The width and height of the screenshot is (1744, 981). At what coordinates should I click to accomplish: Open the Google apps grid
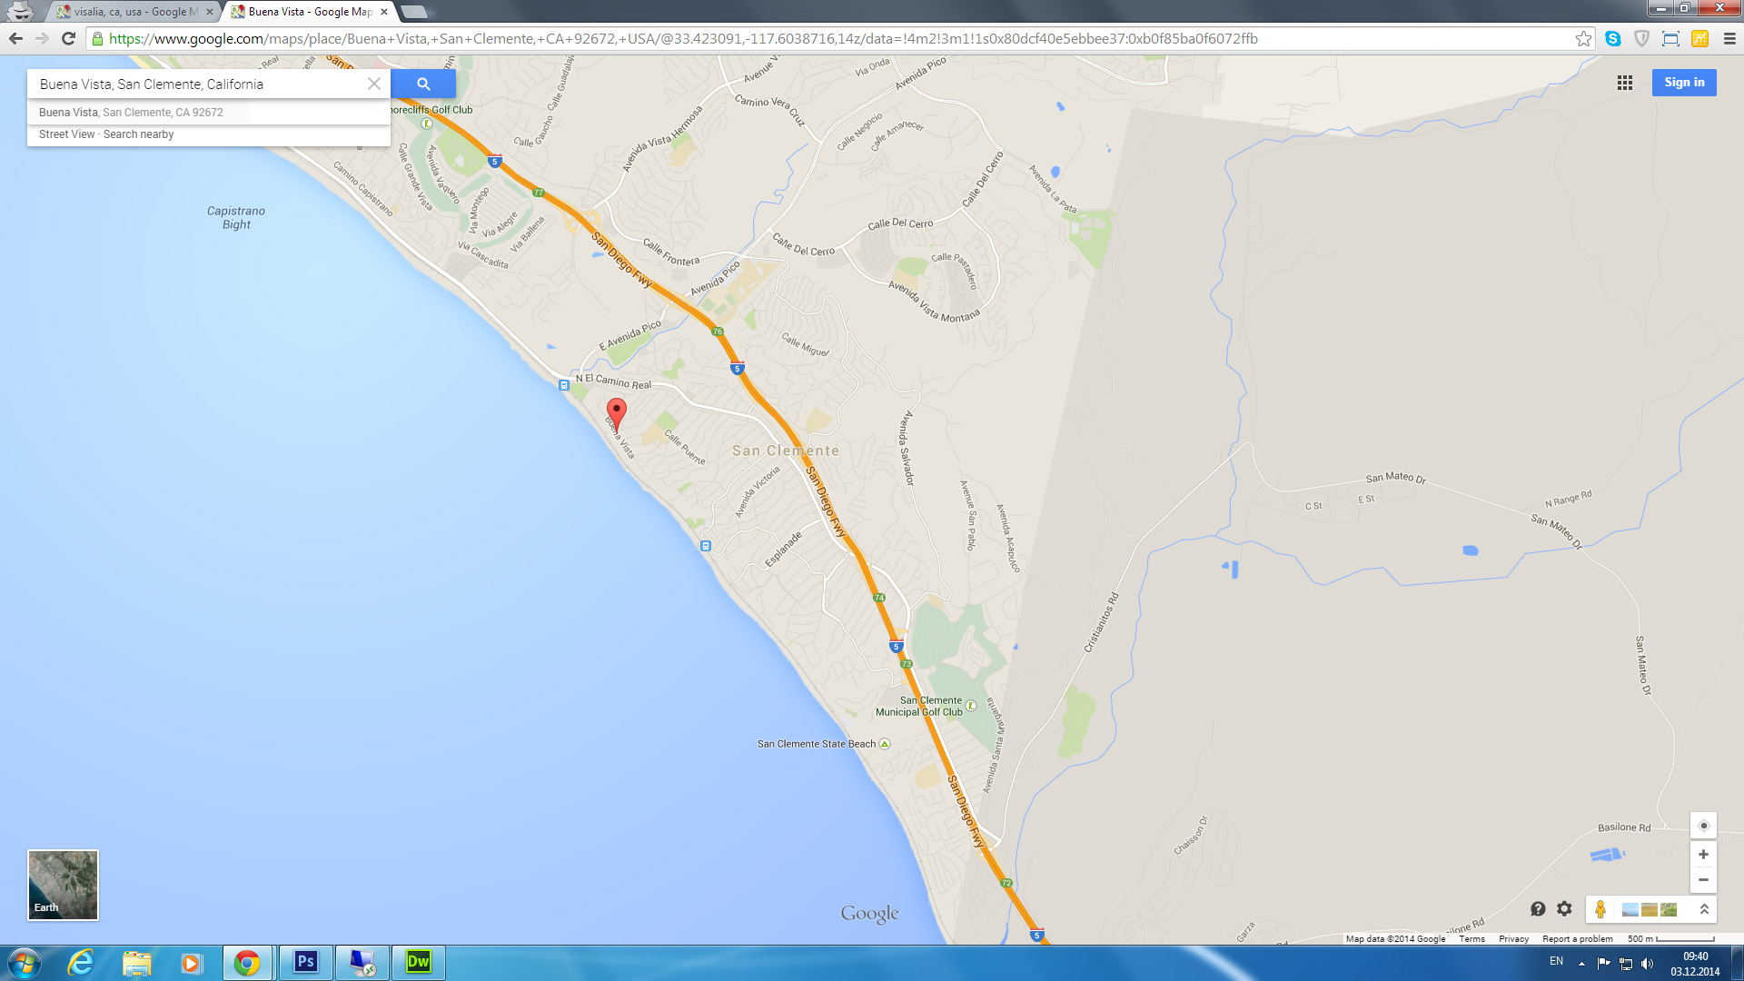click(1625, 83)
